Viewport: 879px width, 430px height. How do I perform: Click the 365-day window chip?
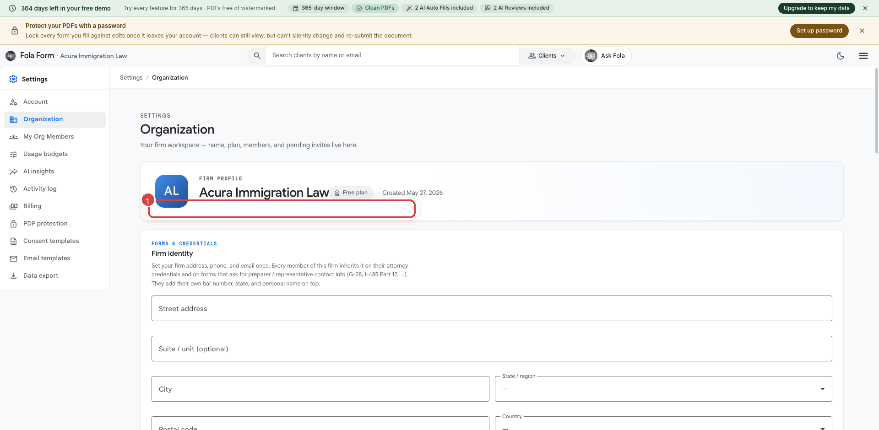[319, 8]
